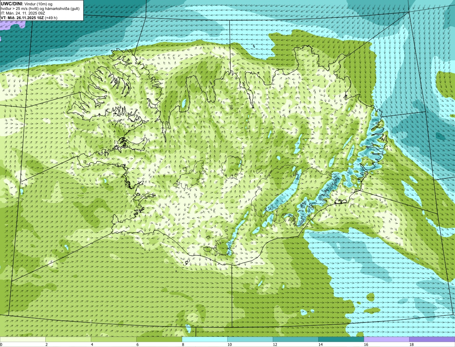455x347 pixels.
Task: Click the legend scale value "14"
Action: (x=321, y=345)
